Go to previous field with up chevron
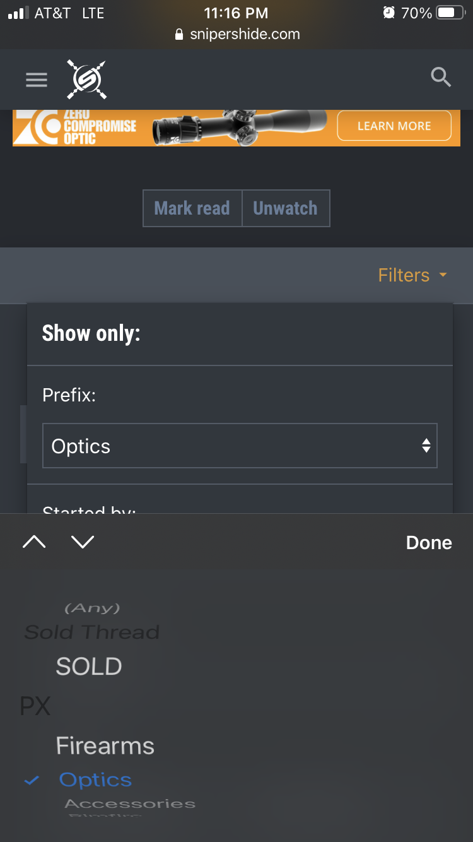The height and width of the screenshot is (842, 473). point(34,542)
